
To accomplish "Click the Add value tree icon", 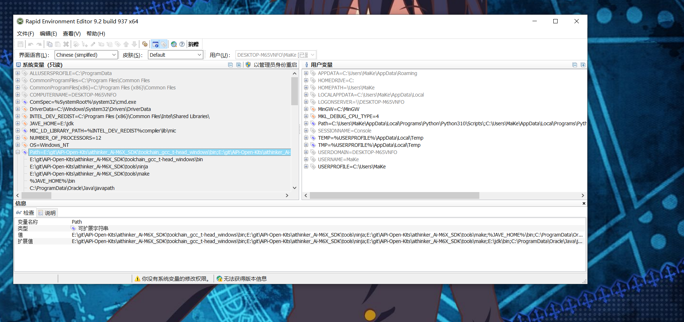I will (x=84, y=44).
